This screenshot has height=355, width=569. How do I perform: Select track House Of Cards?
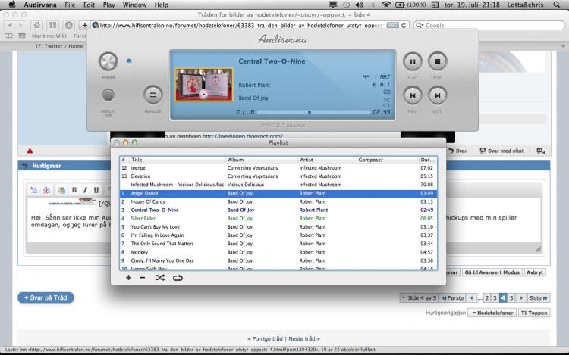coord(278,201)
